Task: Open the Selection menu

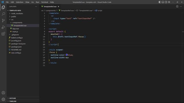Action: tap(20, 2)
